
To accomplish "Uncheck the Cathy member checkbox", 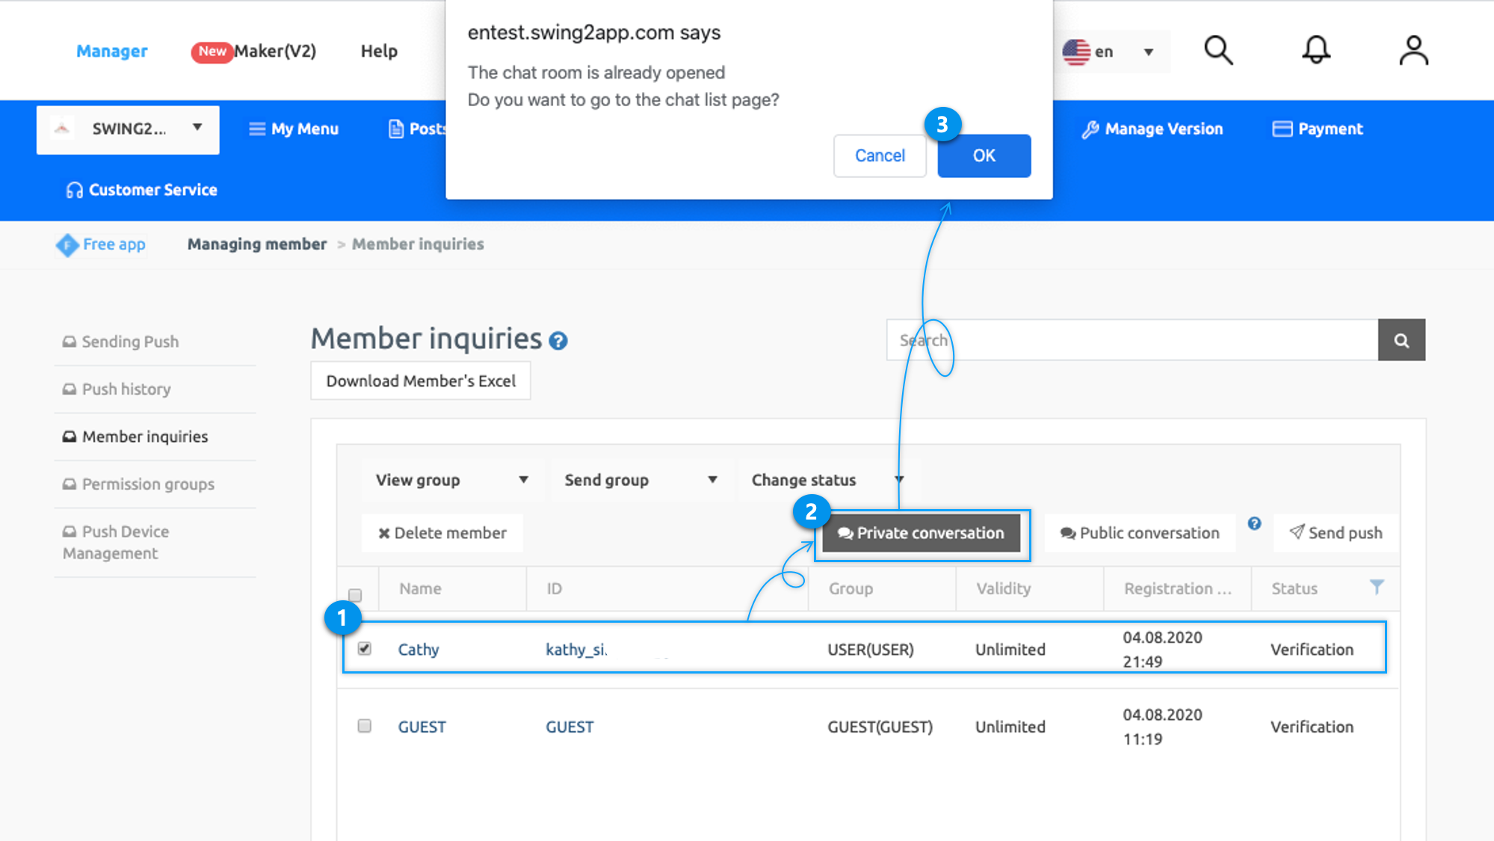I will click(x=365, y=648).
